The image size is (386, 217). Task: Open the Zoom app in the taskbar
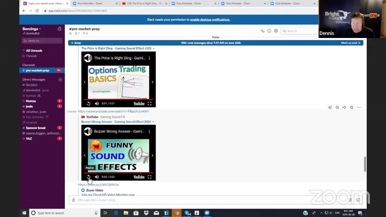coord(207,213)
